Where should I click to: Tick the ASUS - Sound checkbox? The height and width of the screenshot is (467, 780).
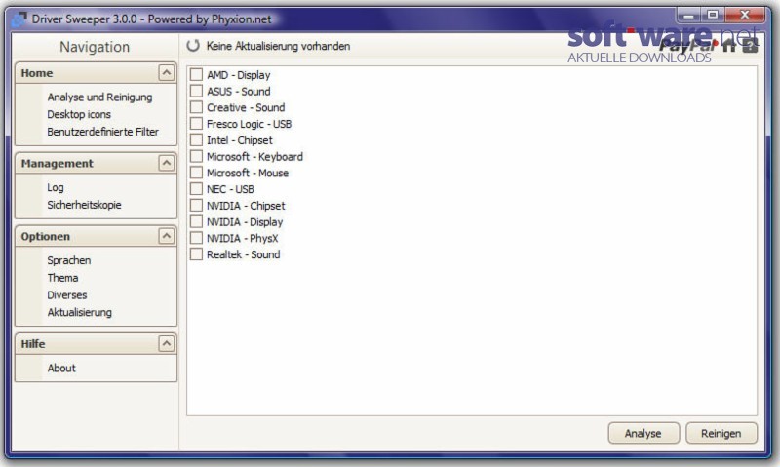[x=197, y=91]
